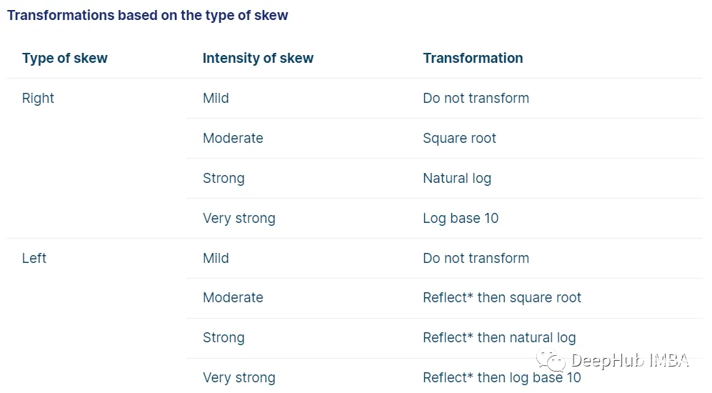Viewport: 712px width, 393px height.
Task: Select 'Very strong' intensity under Right skew
Action: pos(239,218)
